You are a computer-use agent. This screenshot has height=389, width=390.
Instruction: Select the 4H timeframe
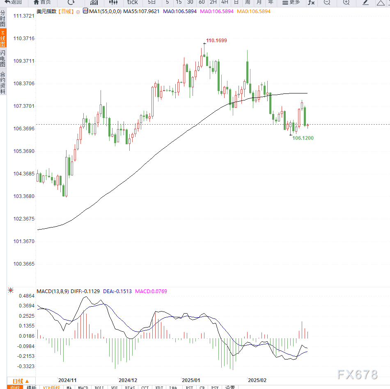(x=225, y=2)
